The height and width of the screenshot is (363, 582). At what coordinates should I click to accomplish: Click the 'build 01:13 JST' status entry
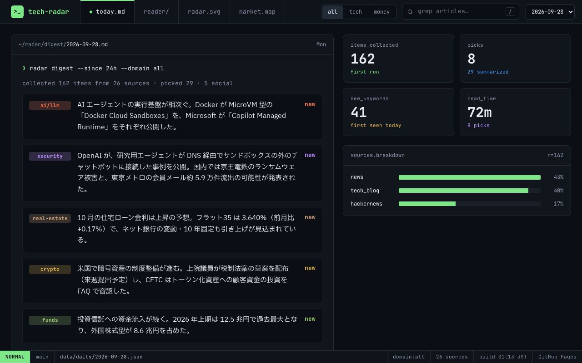(503, 357)
